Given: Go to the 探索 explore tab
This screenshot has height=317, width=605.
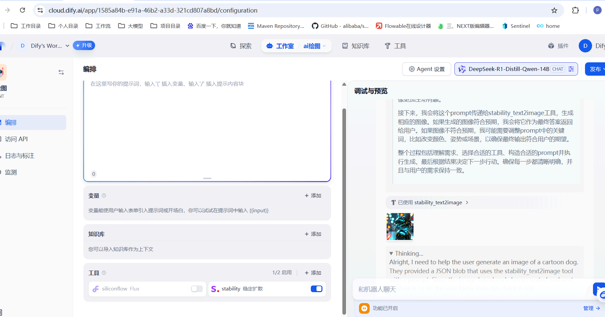Looking at the screenshot, I should pos(241,46).
